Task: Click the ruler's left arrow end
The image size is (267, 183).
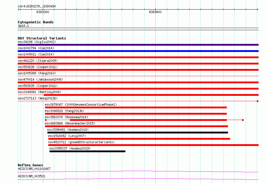Action: coord(19,9)
